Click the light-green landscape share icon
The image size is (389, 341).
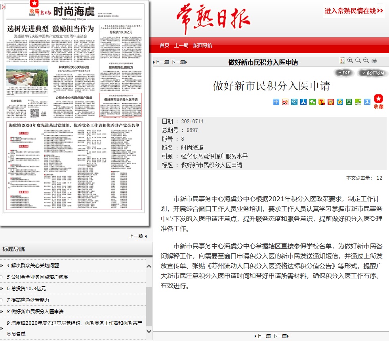coord(358,102)
